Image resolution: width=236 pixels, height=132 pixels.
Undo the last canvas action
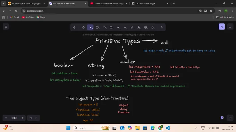(31, 118)
